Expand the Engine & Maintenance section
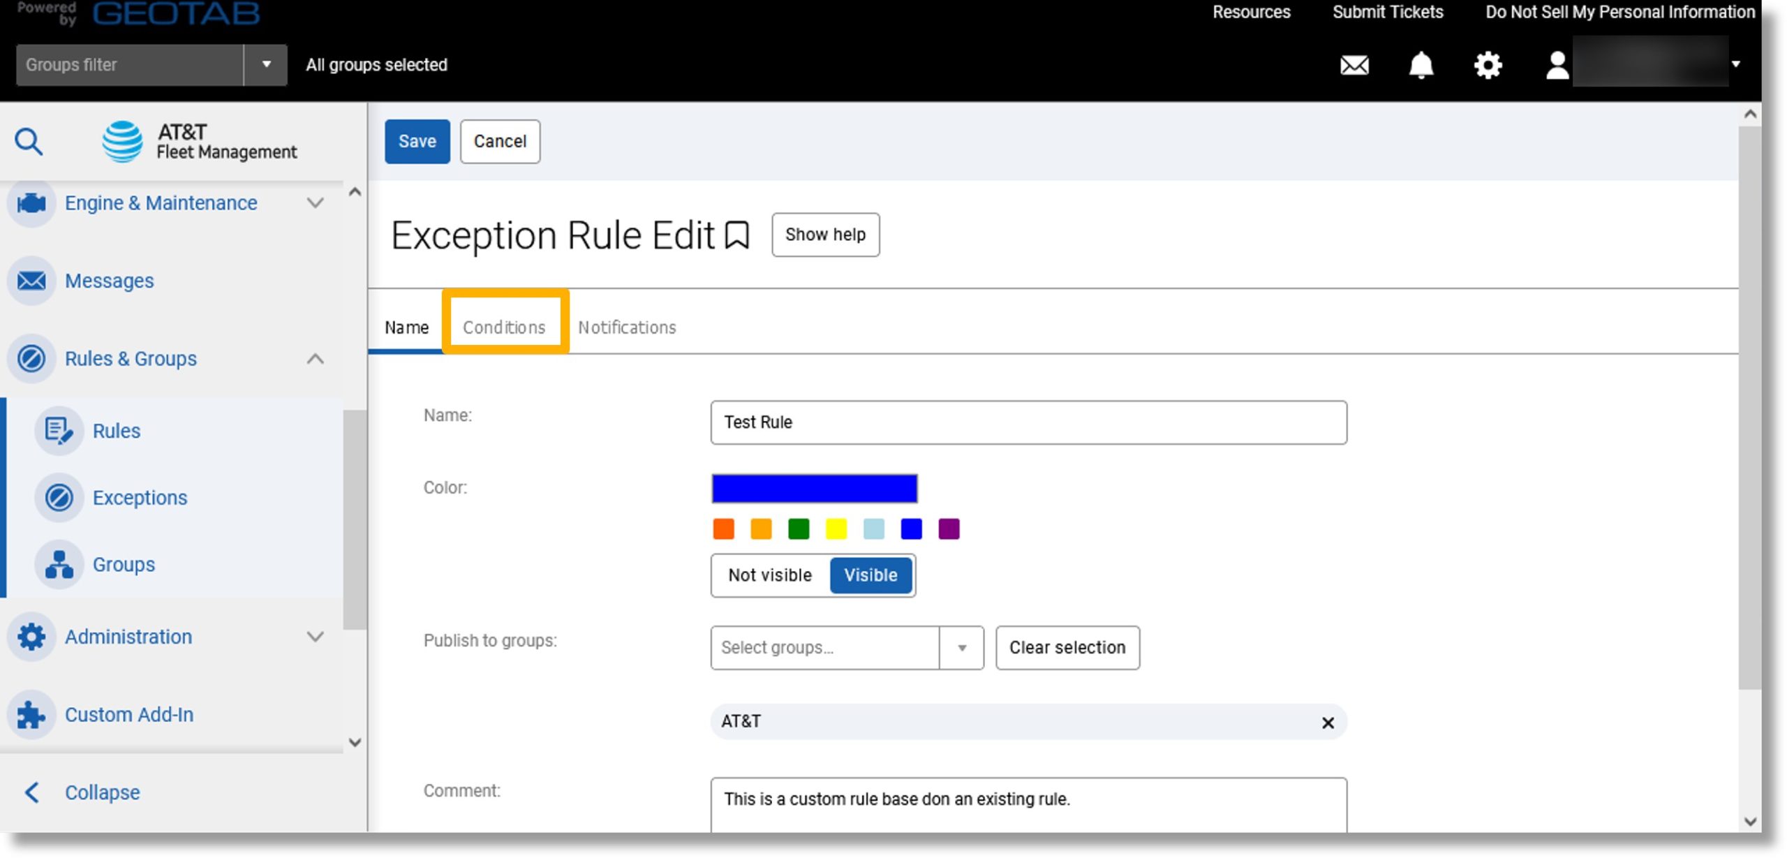Viewport: 1787px width, 858px height. pyautogui.click(x=316, y=203)
